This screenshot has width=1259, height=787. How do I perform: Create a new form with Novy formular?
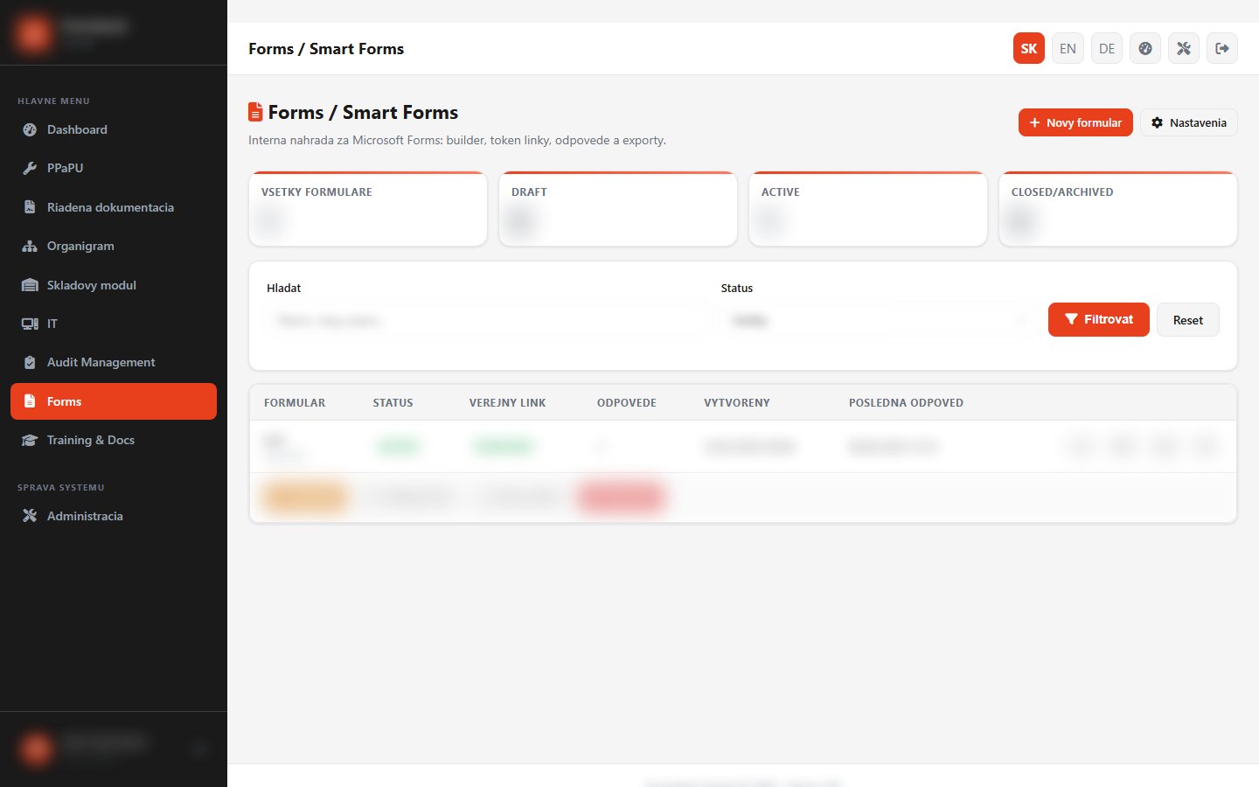(x=1075, y=122)
